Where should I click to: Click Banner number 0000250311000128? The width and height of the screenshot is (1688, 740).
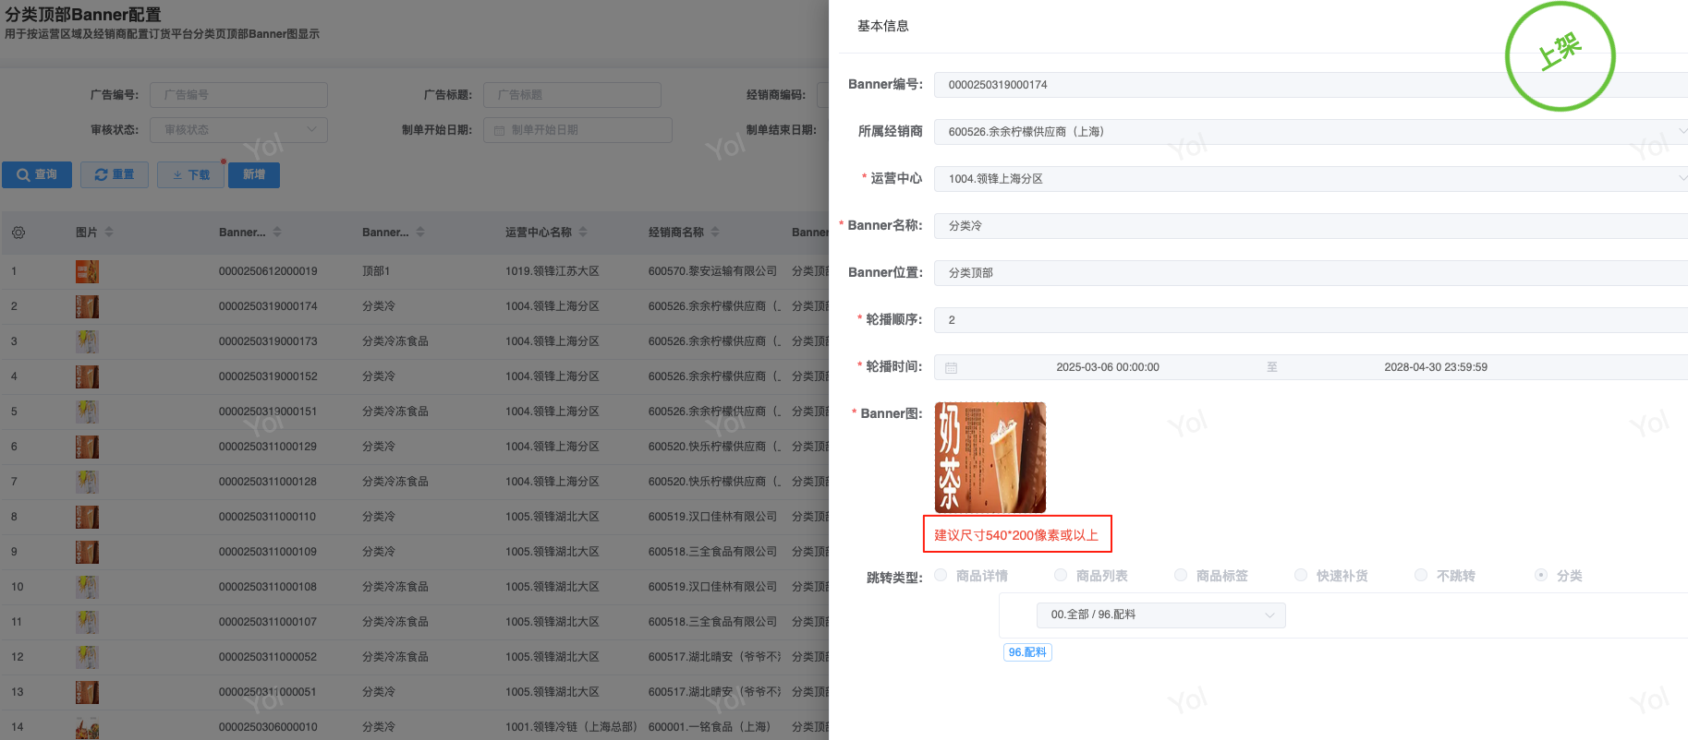pos(268,482)
